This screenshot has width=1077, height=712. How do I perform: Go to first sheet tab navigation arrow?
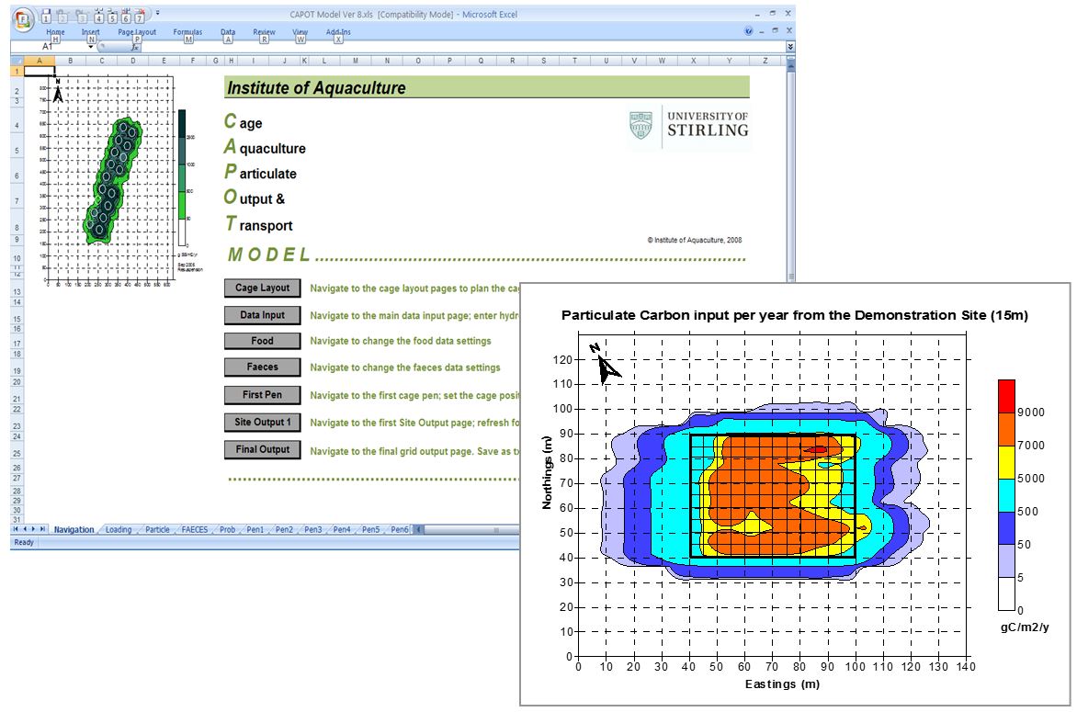pos(16,529)
